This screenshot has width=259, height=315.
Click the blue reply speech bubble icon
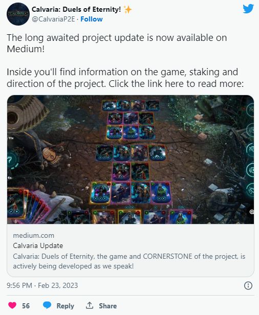[x=47, y=305]
